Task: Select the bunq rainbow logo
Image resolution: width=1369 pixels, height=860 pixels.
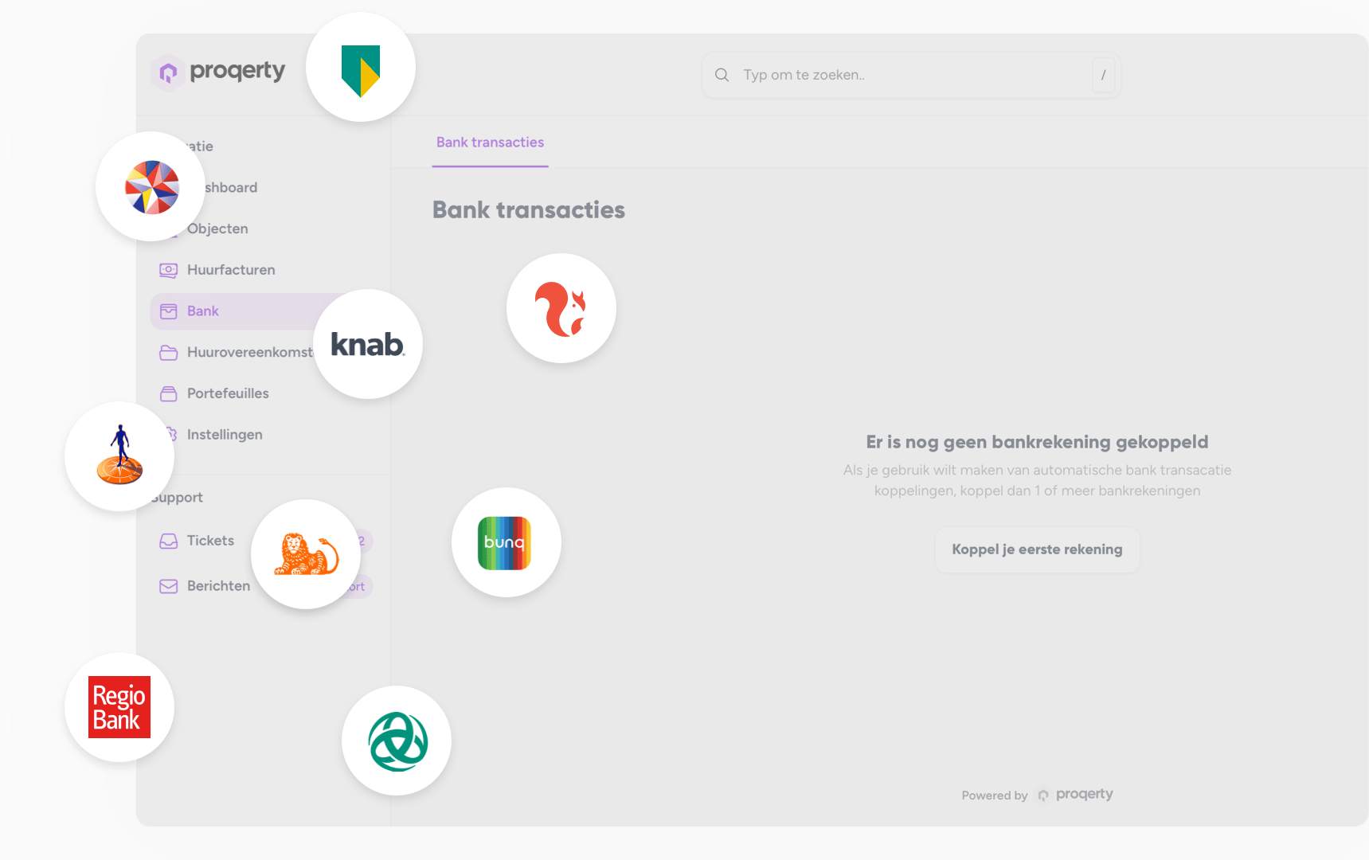Action: click(x=506, y=543)
